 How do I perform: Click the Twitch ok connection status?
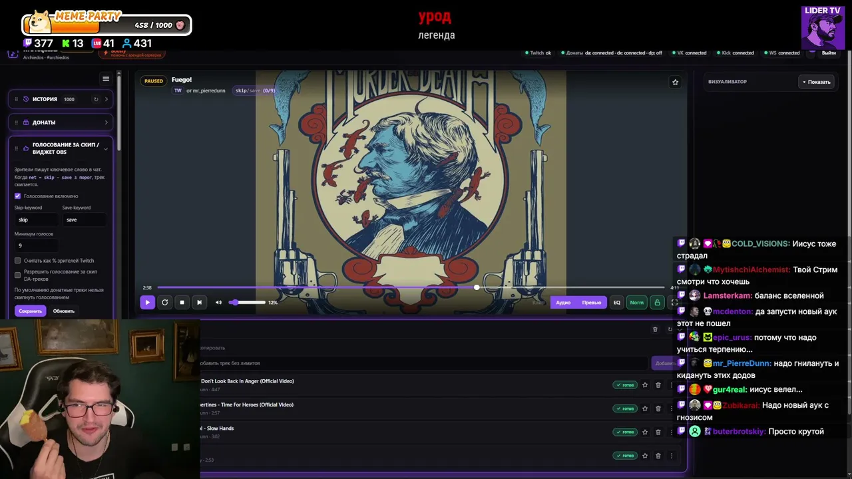point(538,53)
